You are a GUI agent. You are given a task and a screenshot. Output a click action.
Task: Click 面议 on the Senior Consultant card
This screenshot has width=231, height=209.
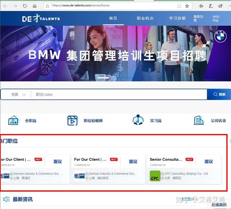pos(209,162)
